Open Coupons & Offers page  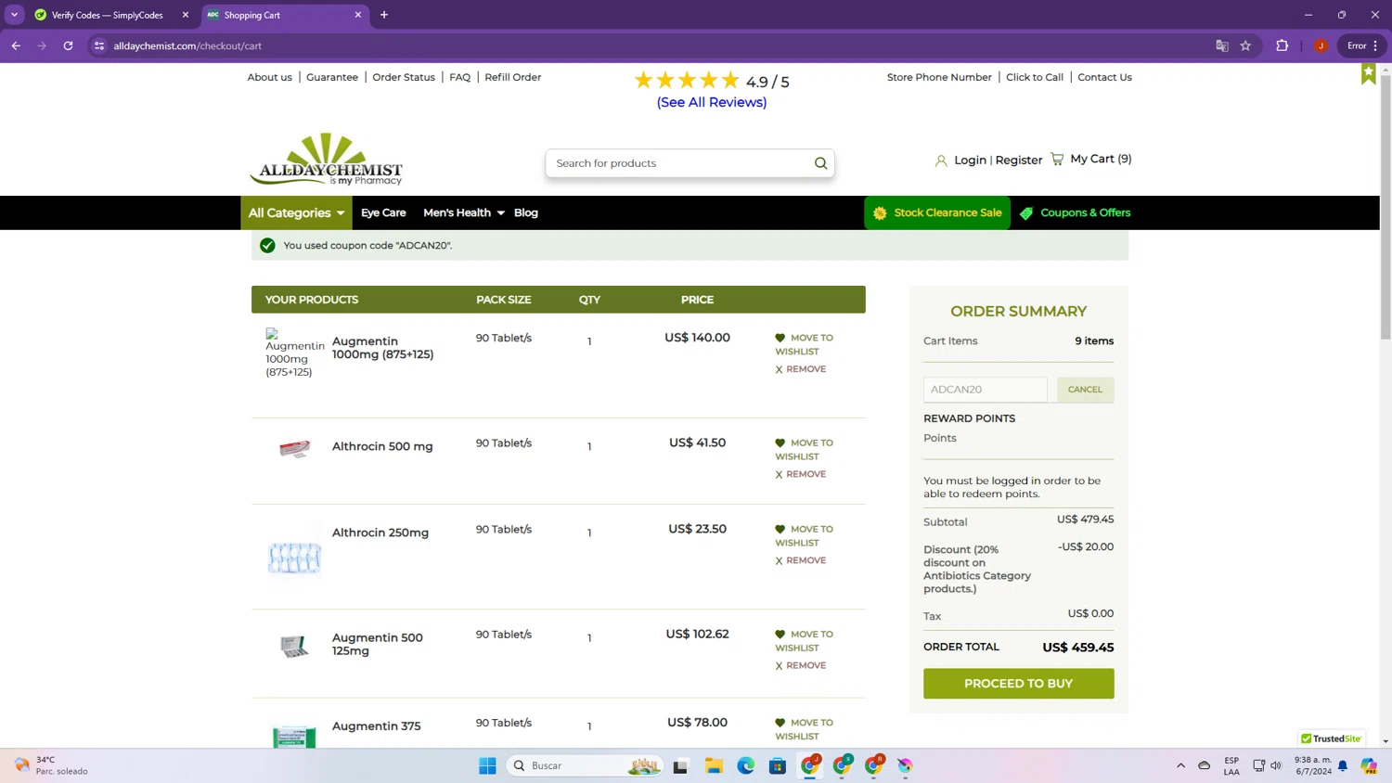tap(1076, 213)
